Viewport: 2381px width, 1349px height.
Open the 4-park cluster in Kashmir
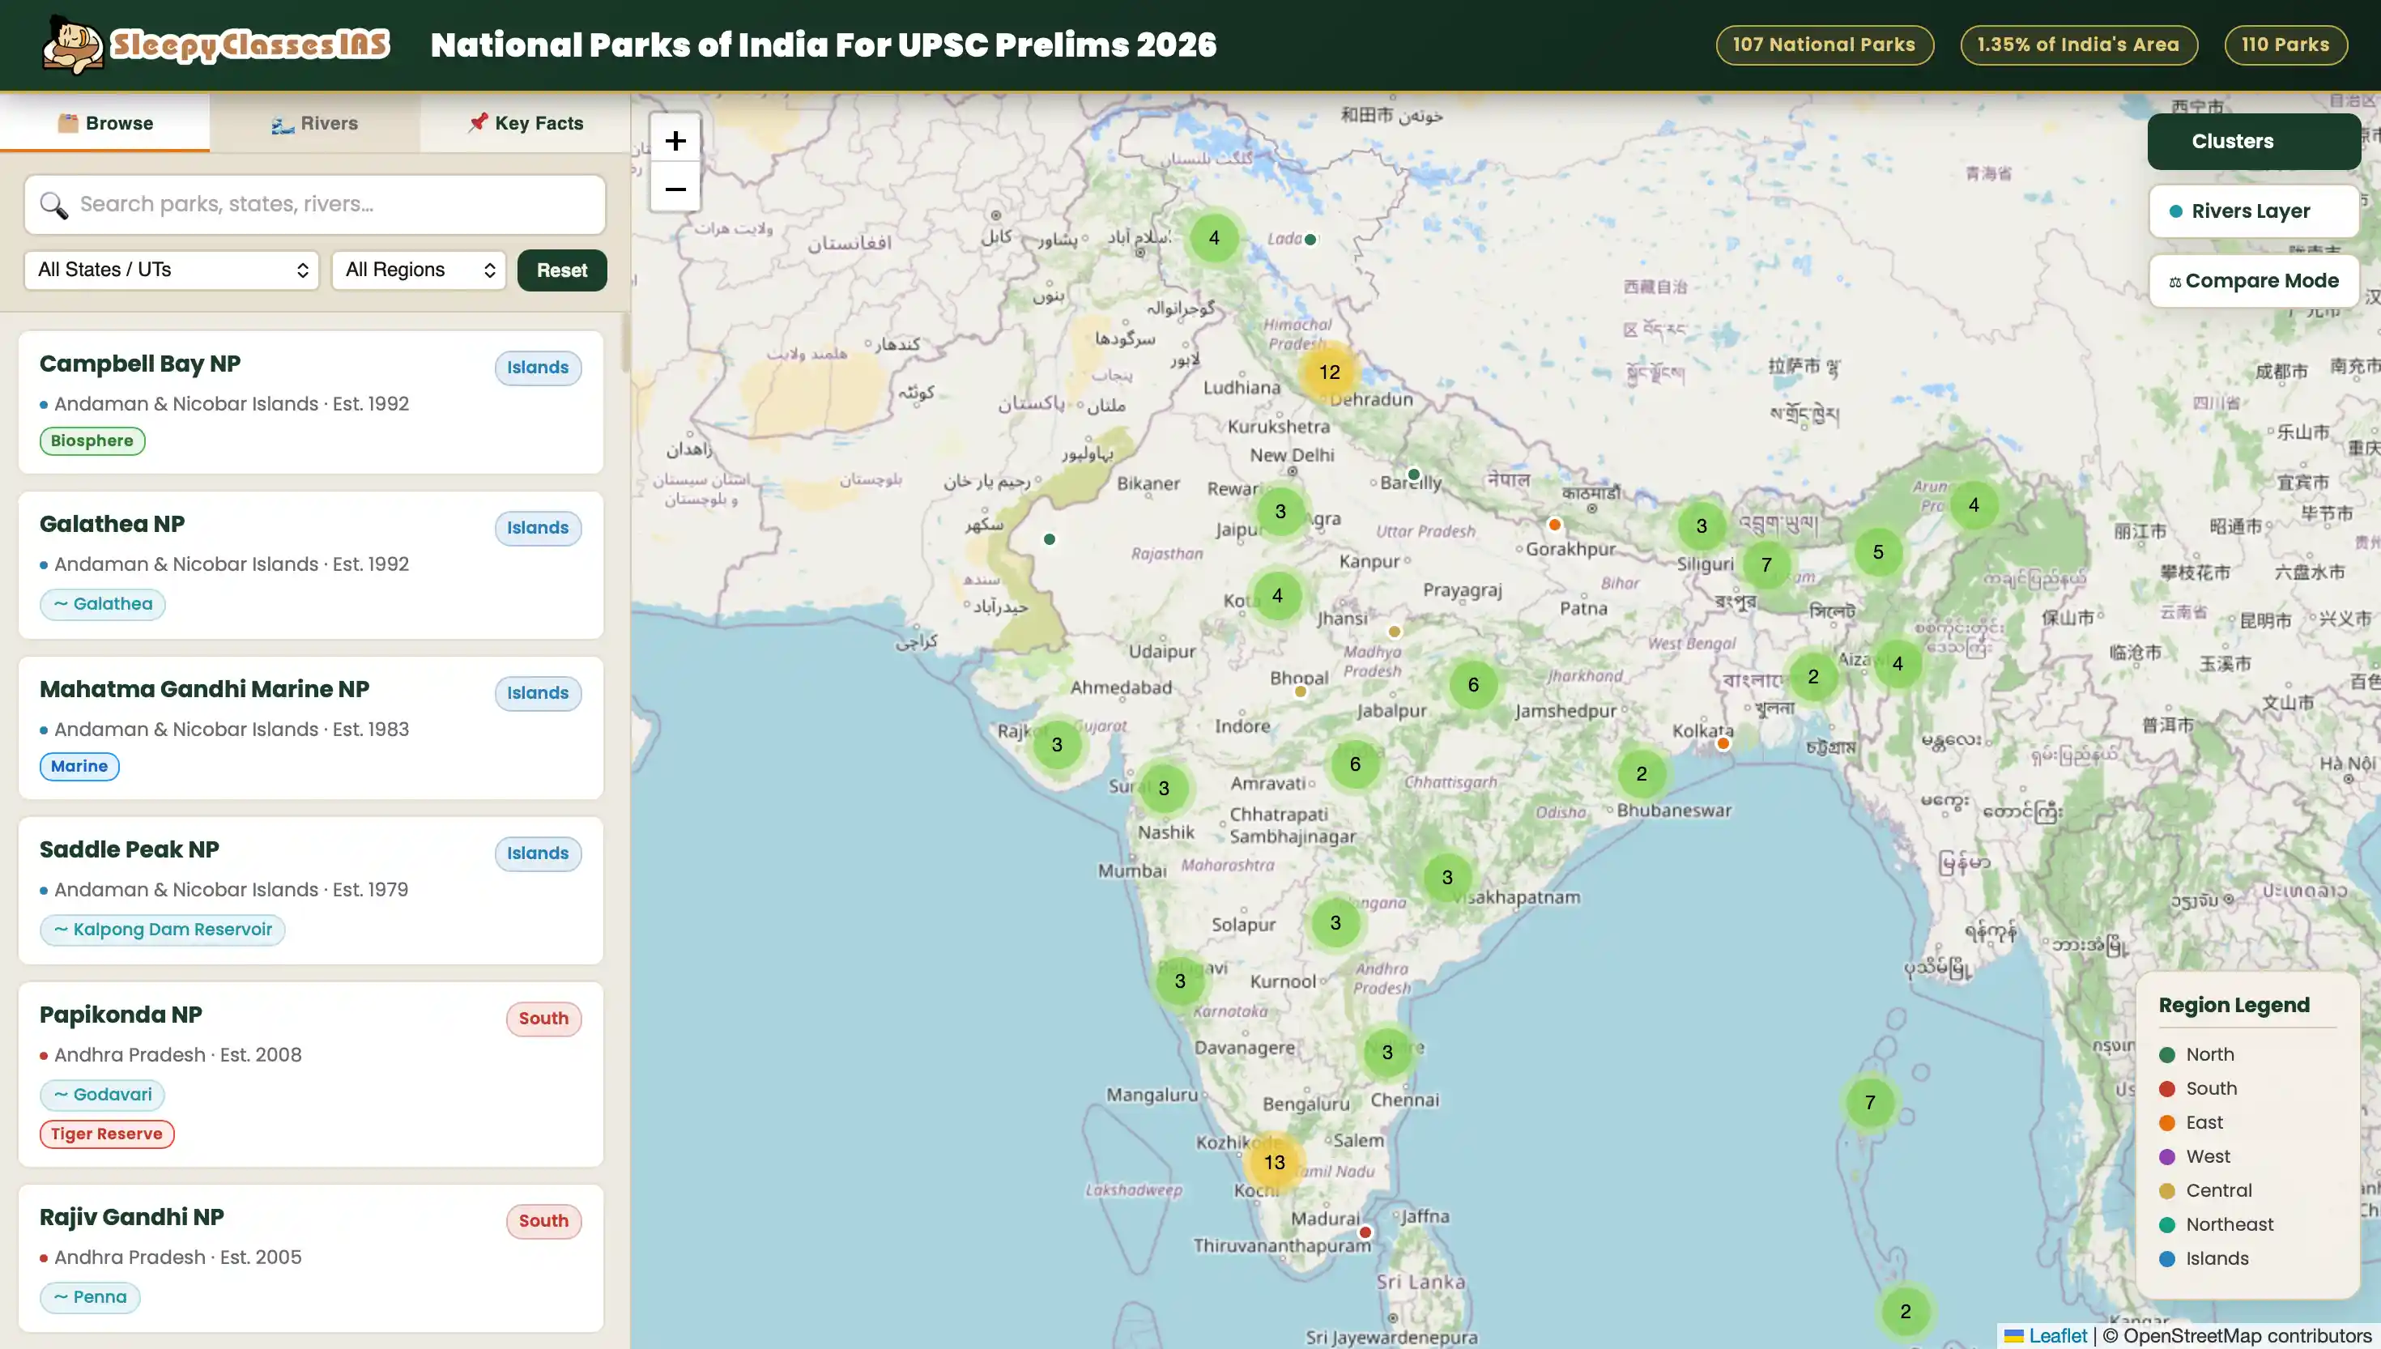(1214, 237)
